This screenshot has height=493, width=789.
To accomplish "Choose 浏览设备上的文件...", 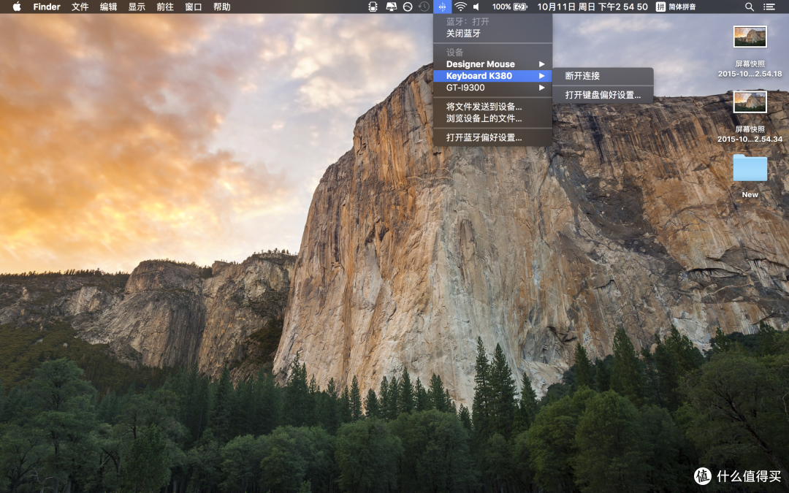I will pyautogui.click(x=492, y=118).
